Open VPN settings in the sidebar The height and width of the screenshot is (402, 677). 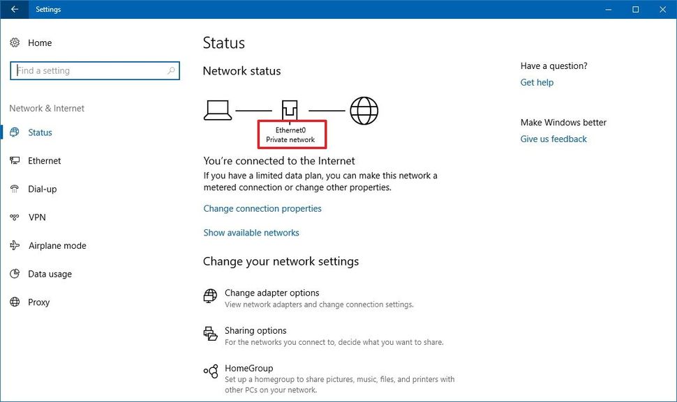(x=38, y=217)
